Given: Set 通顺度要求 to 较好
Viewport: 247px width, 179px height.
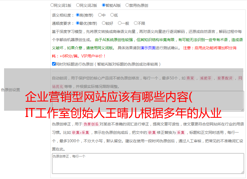Looking at the screenshot, I should pyautogui.click(x=104, y=23).
